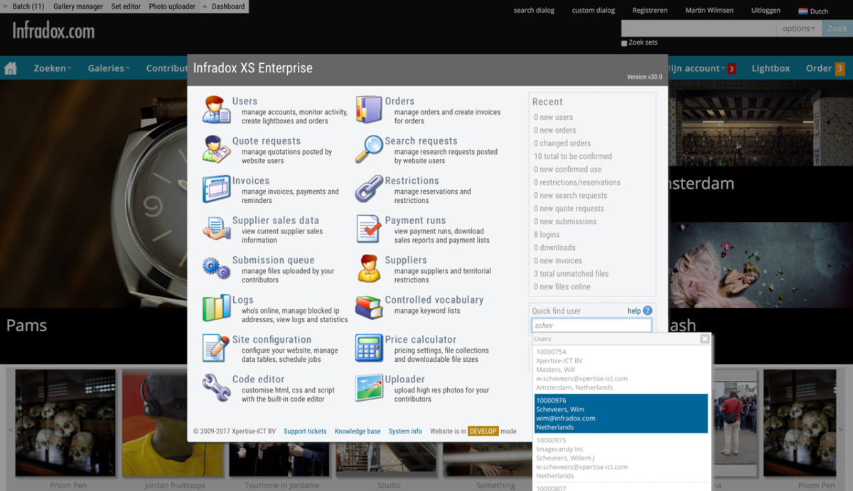Click the Quote requests icon
853x491 pixels.
[x=216, y=150]
